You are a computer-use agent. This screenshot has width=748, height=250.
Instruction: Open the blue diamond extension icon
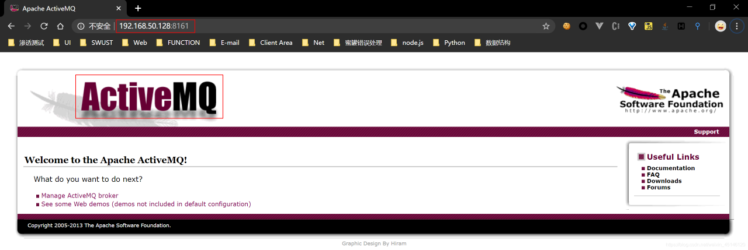[x=632, y=26]
